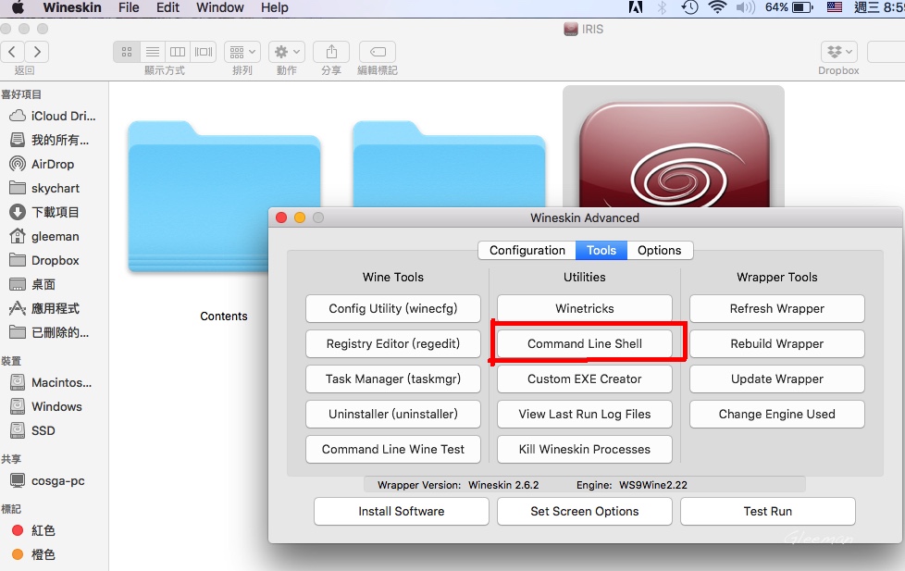Select cosga-pc shared computer
The image size is (905, 571).
point(47,481)
